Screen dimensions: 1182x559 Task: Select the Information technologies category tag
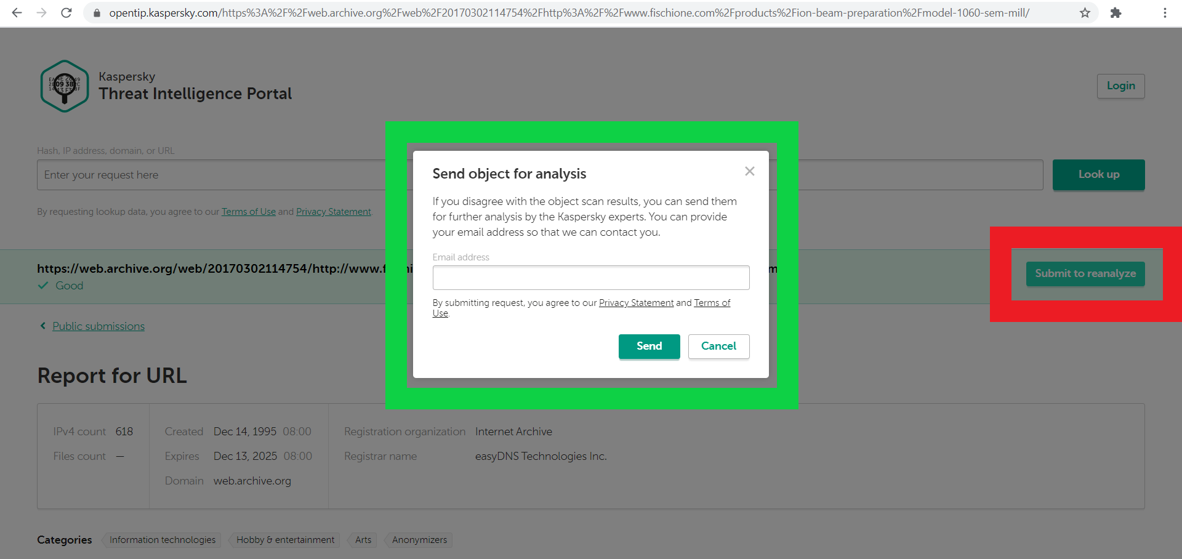click(x=163, y=540)
